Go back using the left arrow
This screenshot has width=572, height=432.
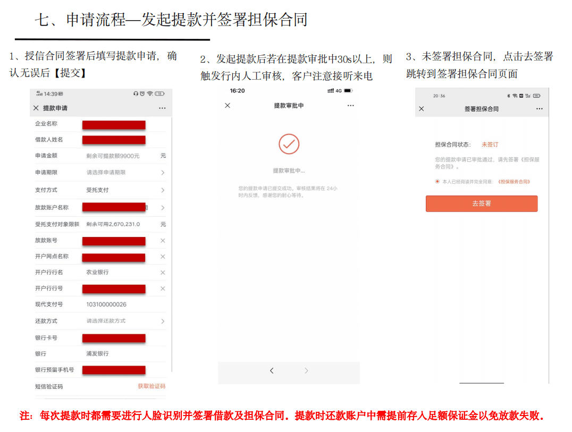tap(272, 370)
